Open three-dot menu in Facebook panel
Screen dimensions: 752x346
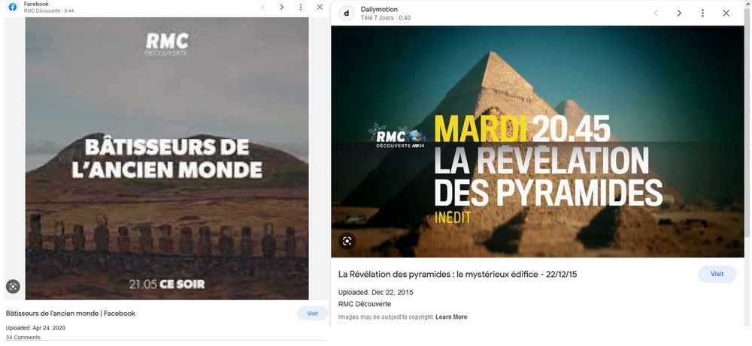pyautogui.click(x=301, y=7)
